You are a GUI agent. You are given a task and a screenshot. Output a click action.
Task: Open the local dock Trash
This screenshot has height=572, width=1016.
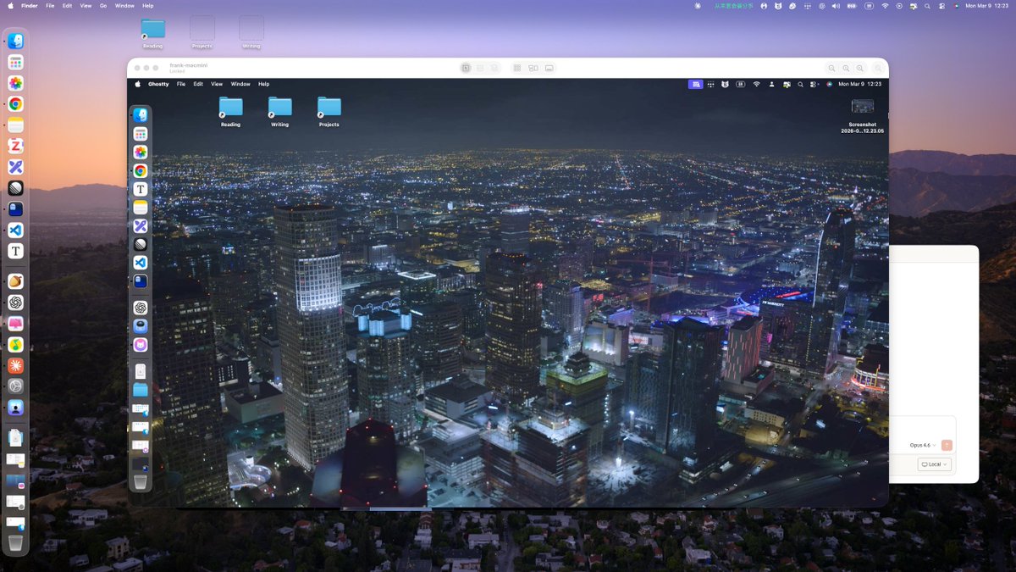pyautogui.click(x=15, y=543)
